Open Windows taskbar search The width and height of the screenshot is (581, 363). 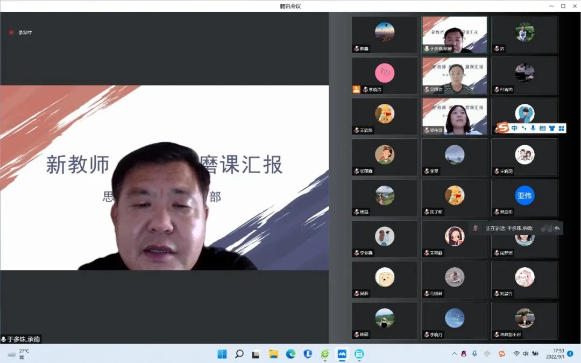click(239, 354)
